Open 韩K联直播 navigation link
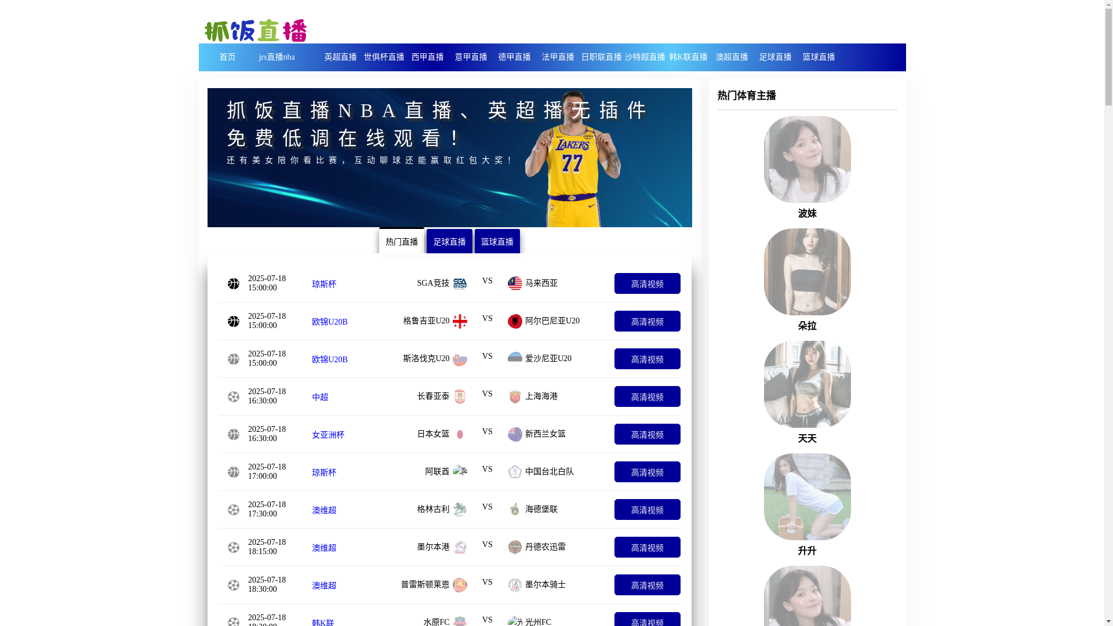Screen dimensions: 1113x626 click(x=688, y=57)
